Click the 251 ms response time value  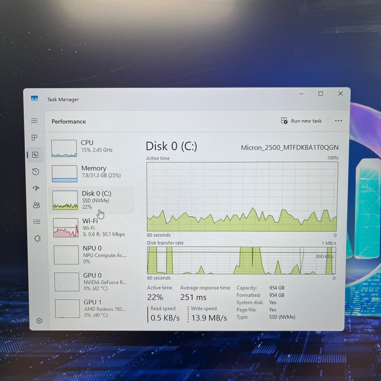pyautogui.click(x=193, y=297)
